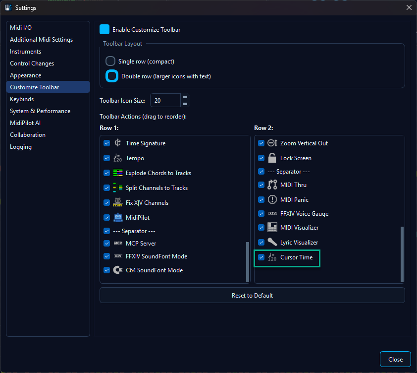Screen dimensions: 417x373
Task: Uncheck the MidiPilot checkbox
Action: 106,218
